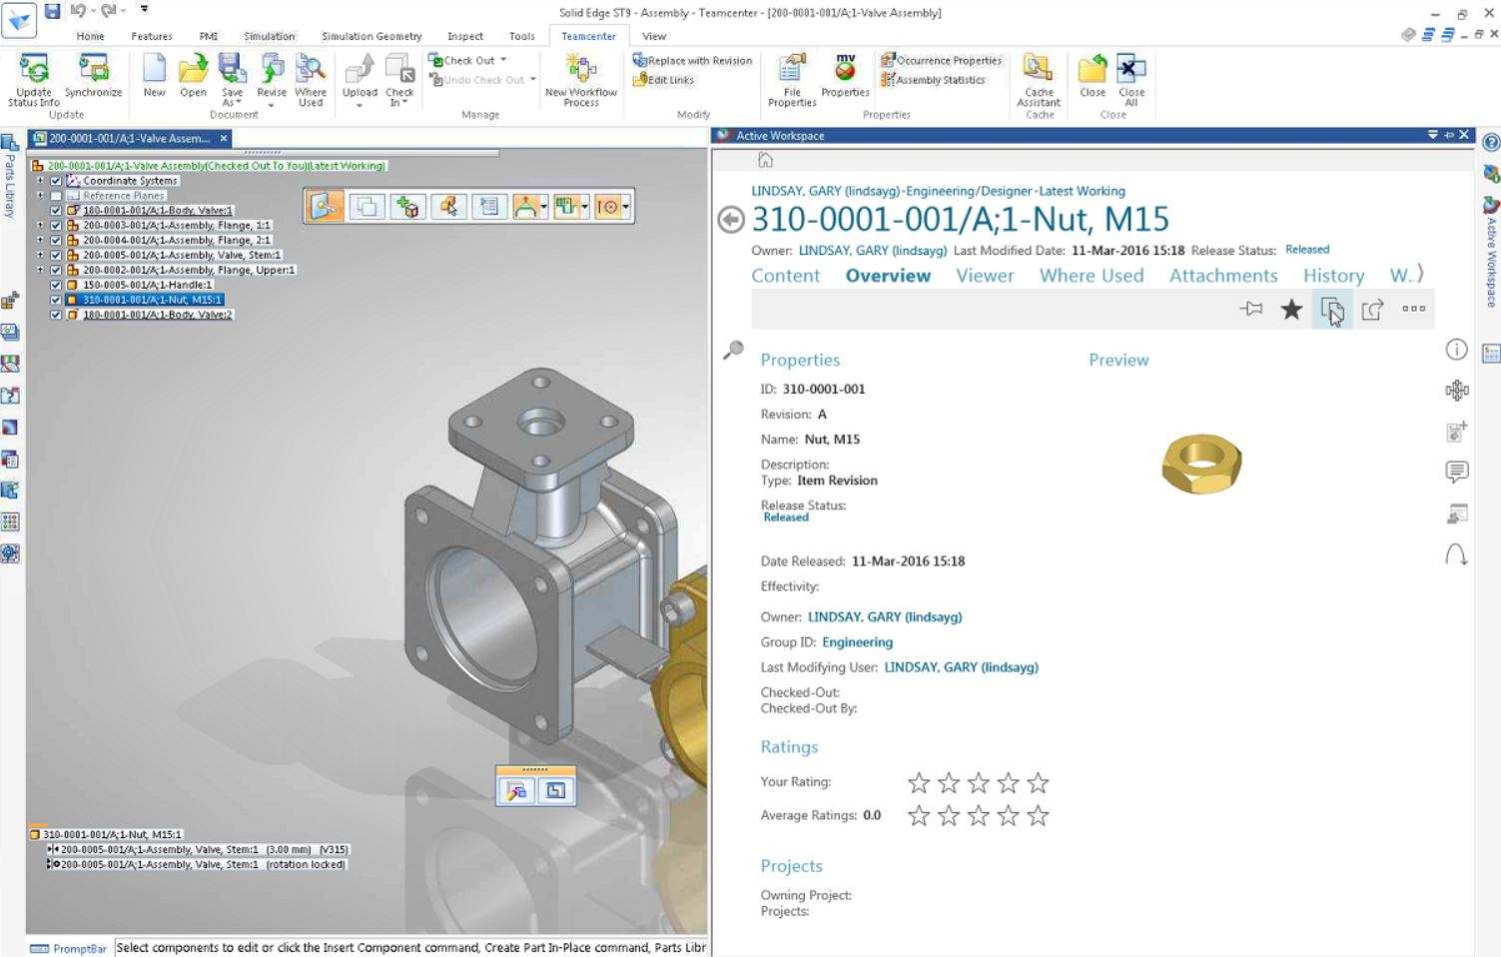The image size is (1501, 957).
Task: Open the Engineering group ID link
Action: point(858,642)
